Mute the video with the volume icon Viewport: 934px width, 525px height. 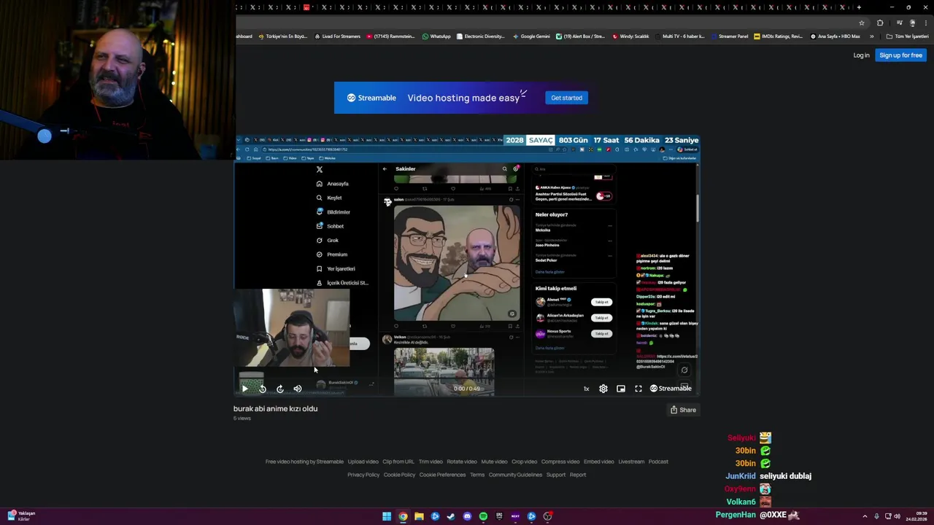[298, 389]
